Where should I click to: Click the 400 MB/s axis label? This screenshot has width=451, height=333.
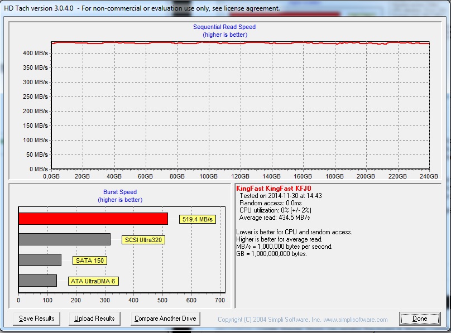coord(35,53)
